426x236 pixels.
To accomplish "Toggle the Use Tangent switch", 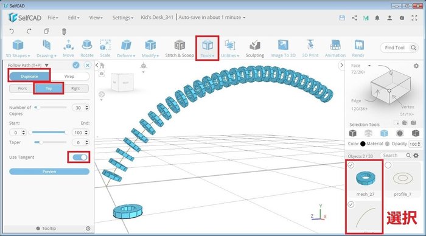I will [x=80, y=158].
